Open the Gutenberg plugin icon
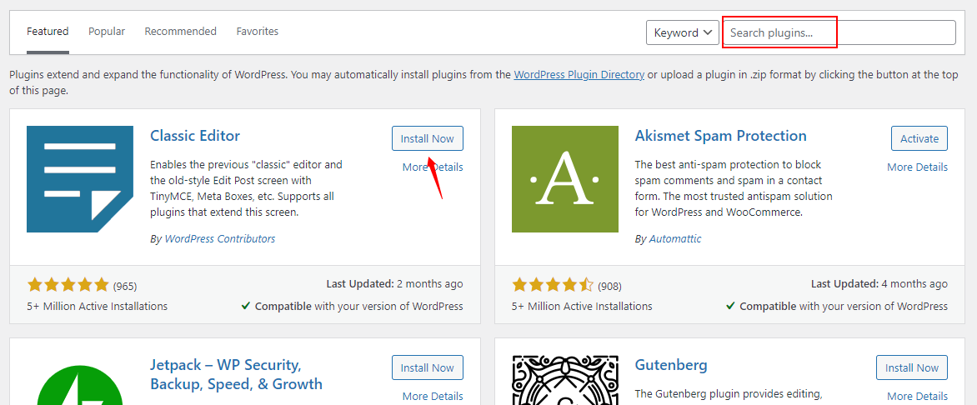 tap(564, 380)
